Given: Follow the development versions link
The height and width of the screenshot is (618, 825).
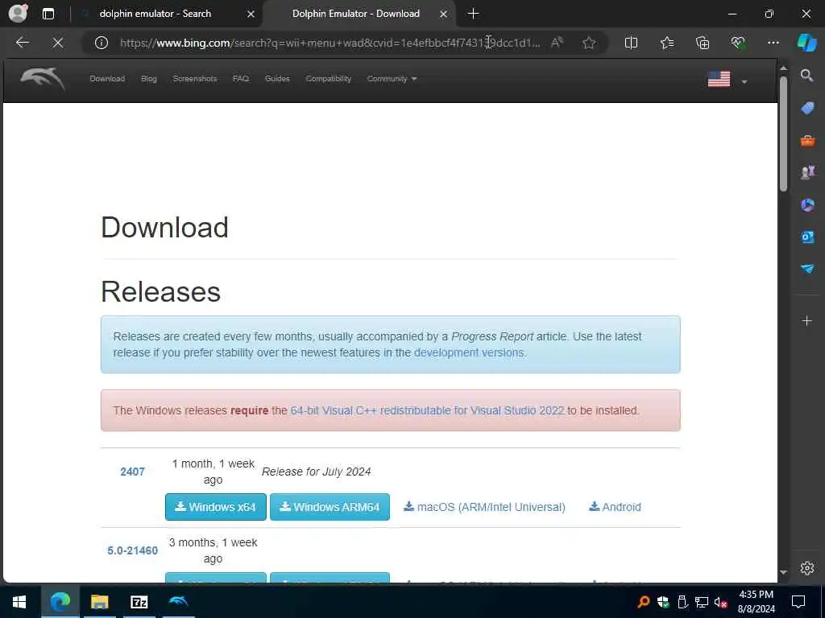Looking at the screenshot, I should pos(470,352).
